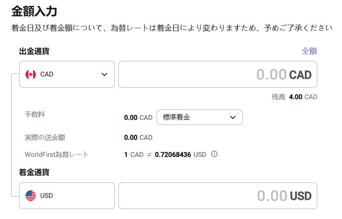Focus the CAD withdrawal amount field
The width and height of the screenshot is (342, 219).
click(218, 74)
